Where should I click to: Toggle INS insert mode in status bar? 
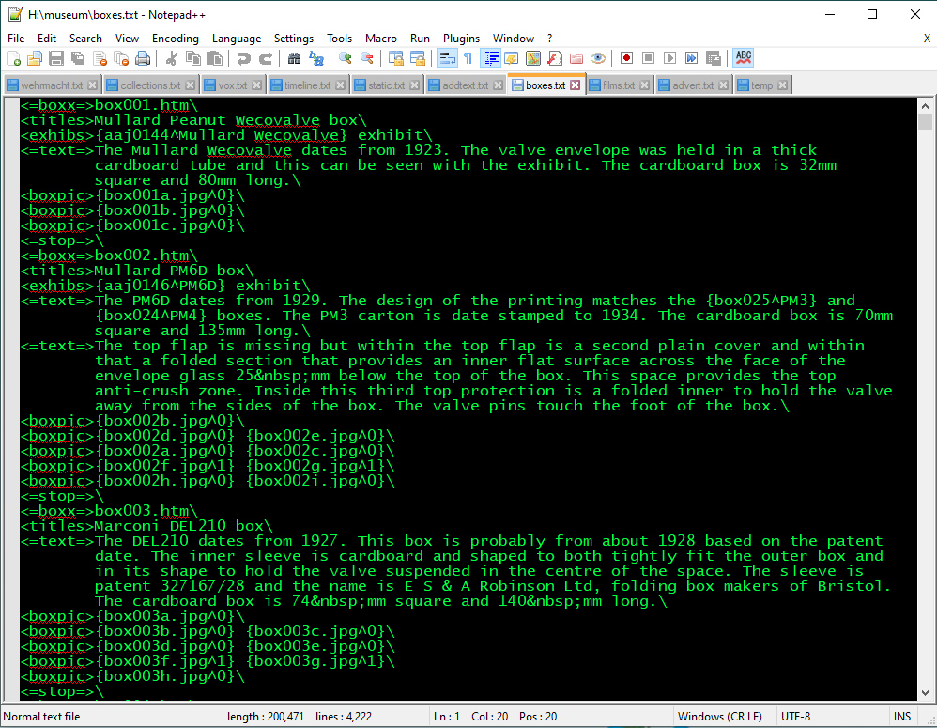(x=902, y=716)
